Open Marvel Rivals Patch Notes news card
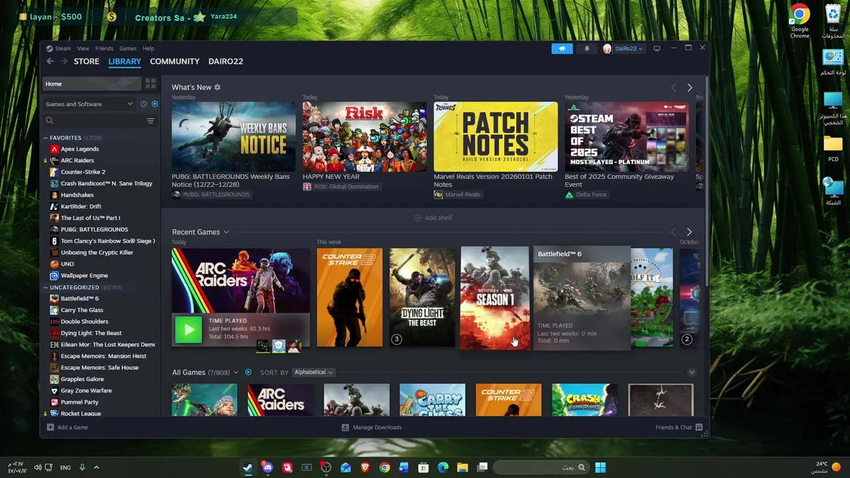 pos(495,137)
